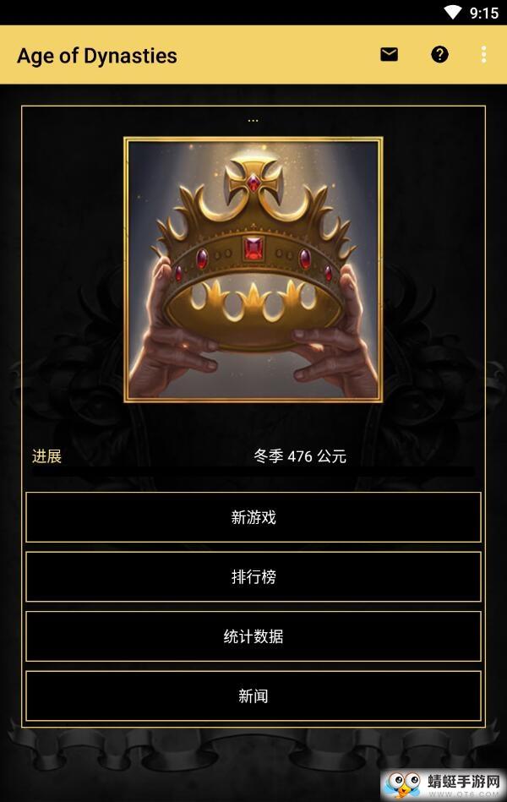Open the three-dot overflow menu
The image size is (507, 802).
click(x=483, y=54)
